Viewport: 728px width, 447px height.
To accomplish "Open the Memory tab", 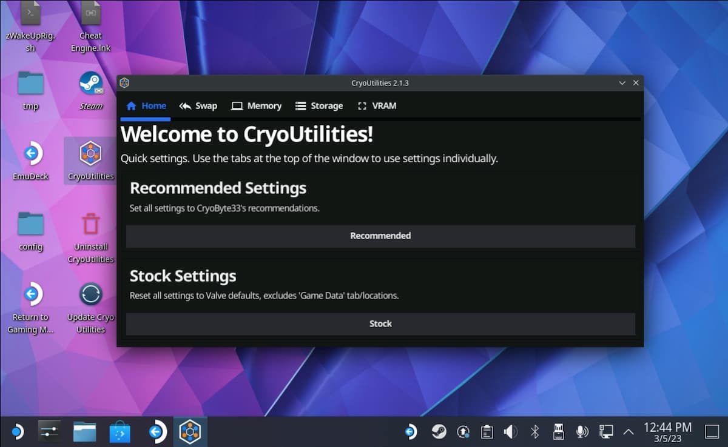I will pos(256,105).
